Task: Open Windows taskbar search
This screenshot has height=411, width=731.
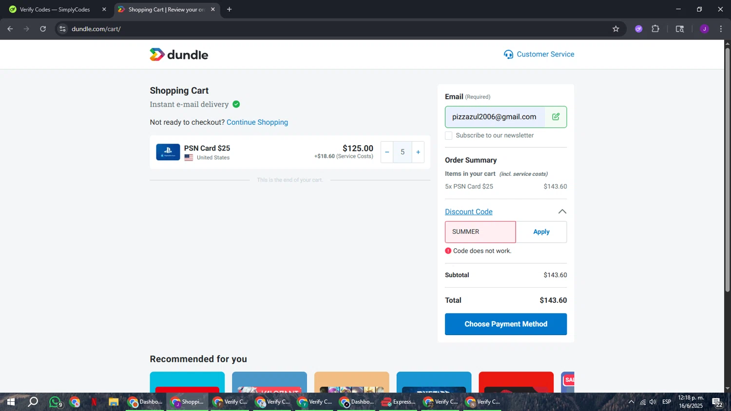Action: 33,402
